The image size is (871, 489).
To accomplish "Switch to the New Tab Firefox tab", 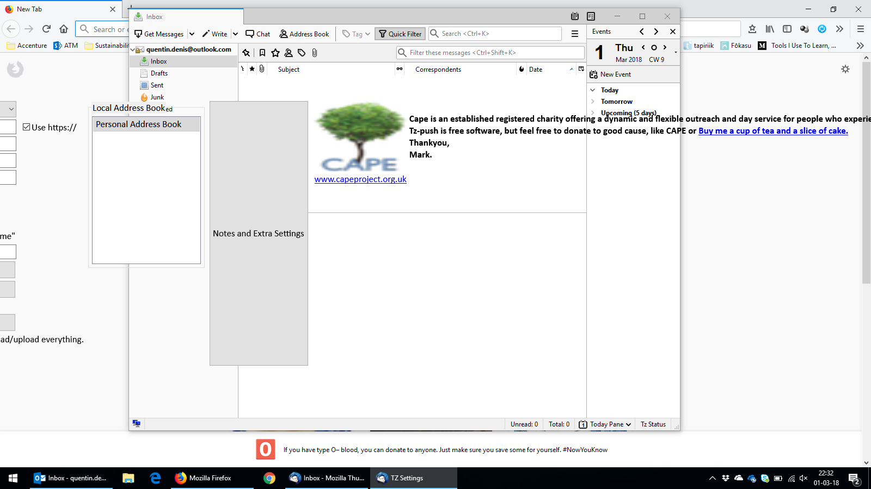I will coord(61,9).
